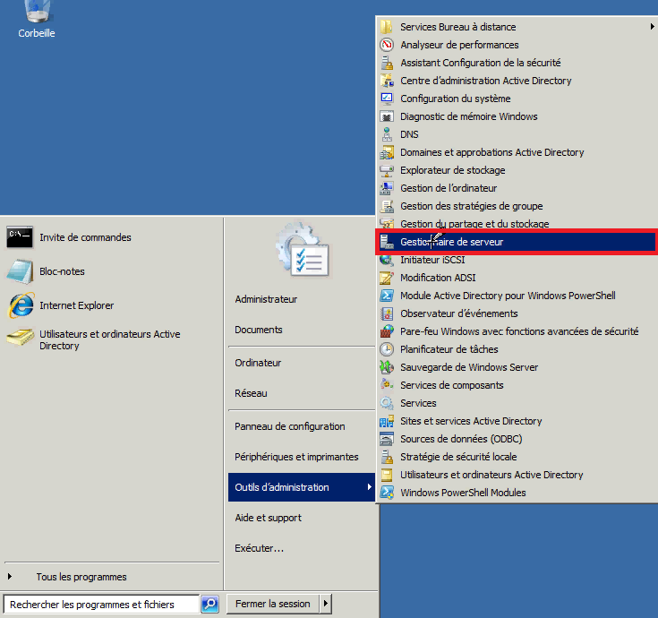Open Aide et support

[269, 518]
